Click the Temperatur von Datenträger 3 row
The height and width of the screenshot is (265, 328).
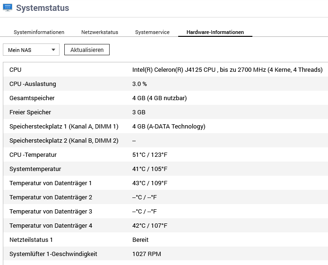click(165, 212)
